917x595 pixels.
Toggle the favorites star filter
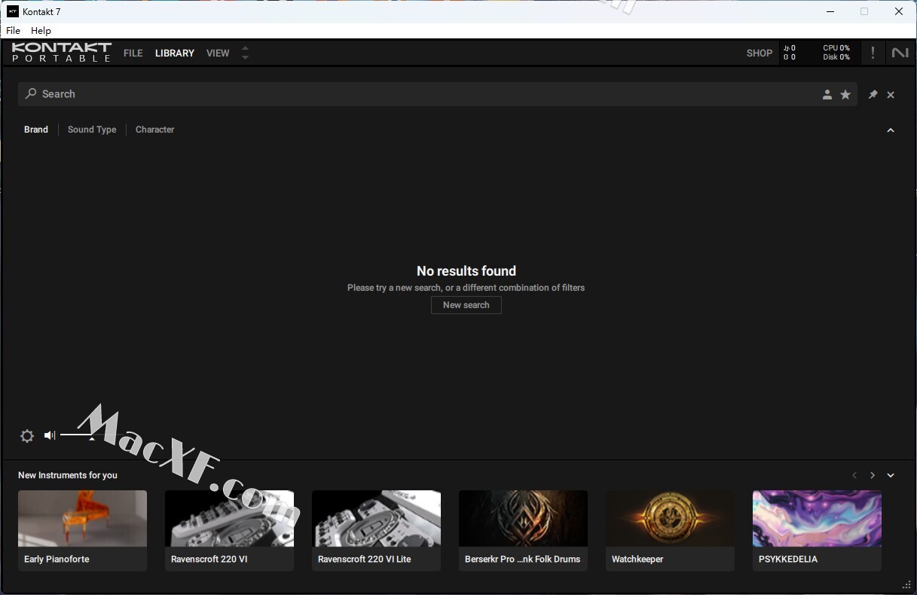[845, 94]
